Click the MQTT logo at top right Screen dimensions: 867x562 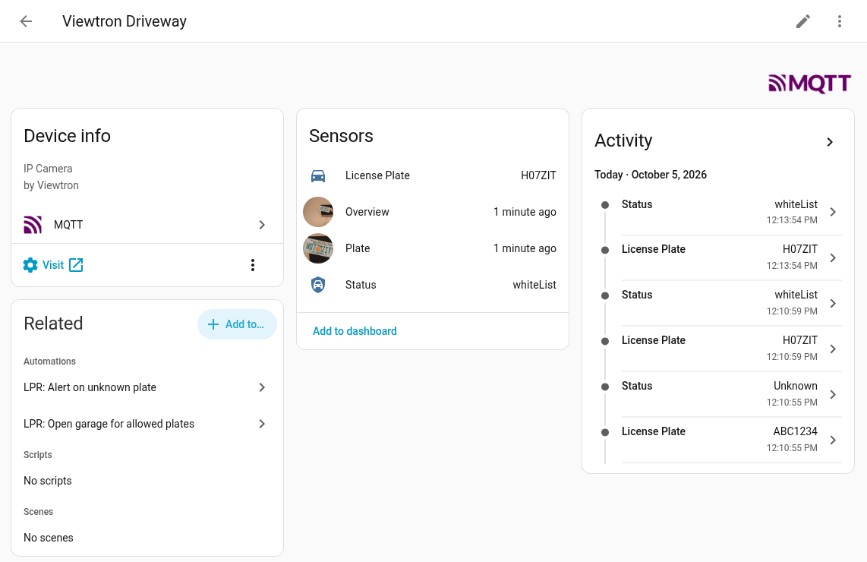(x=809, y=84)
